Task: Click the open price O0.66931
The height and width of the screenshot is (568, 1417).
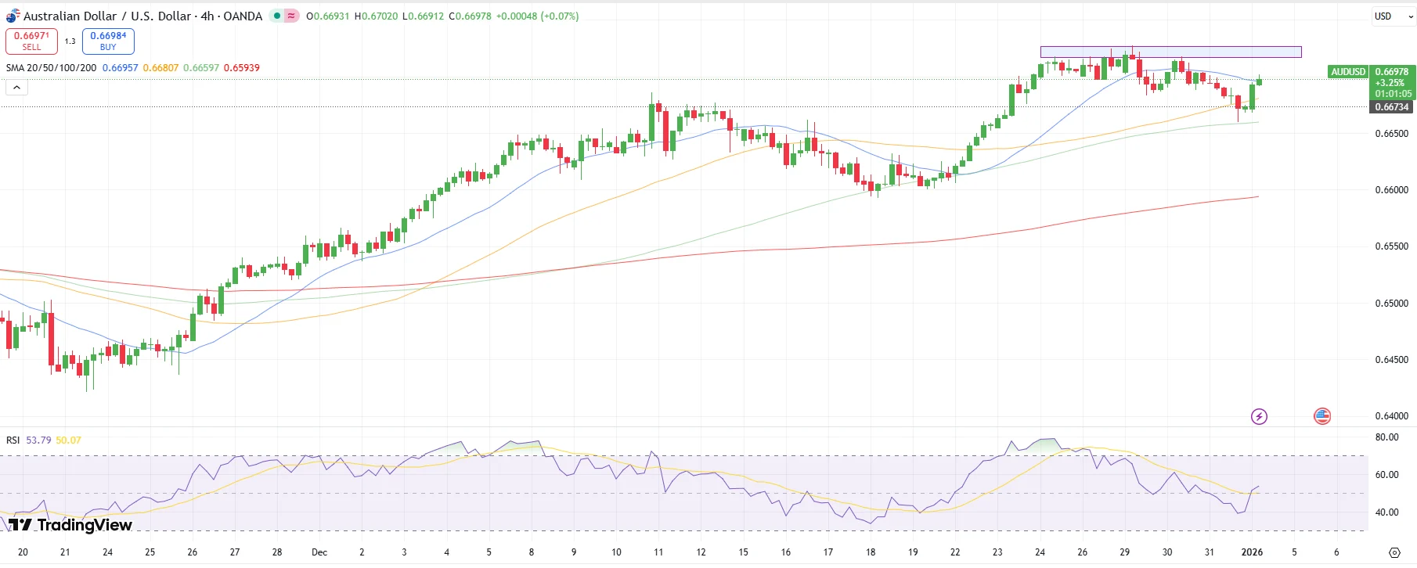Action: coord(328,16)
